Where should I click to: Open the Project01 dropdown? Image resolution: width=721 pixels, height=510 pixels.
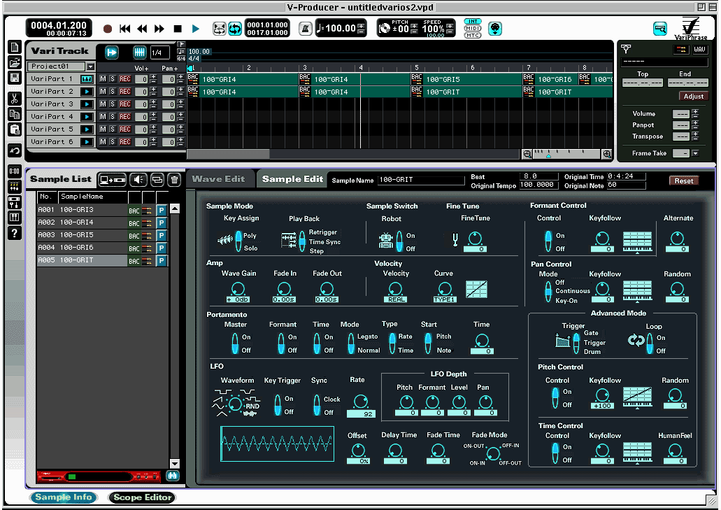91,66
